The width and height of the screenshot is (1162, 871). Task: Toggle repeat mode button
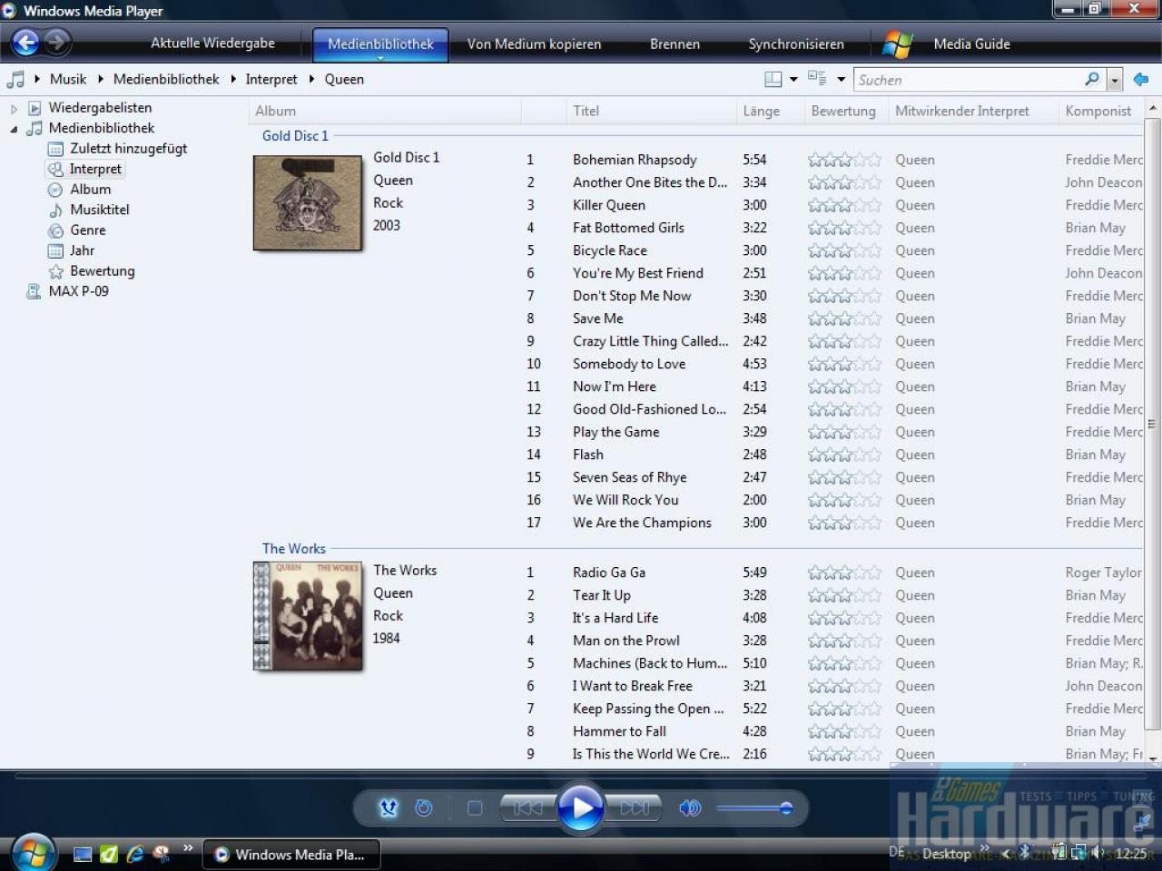pos(424,807)
